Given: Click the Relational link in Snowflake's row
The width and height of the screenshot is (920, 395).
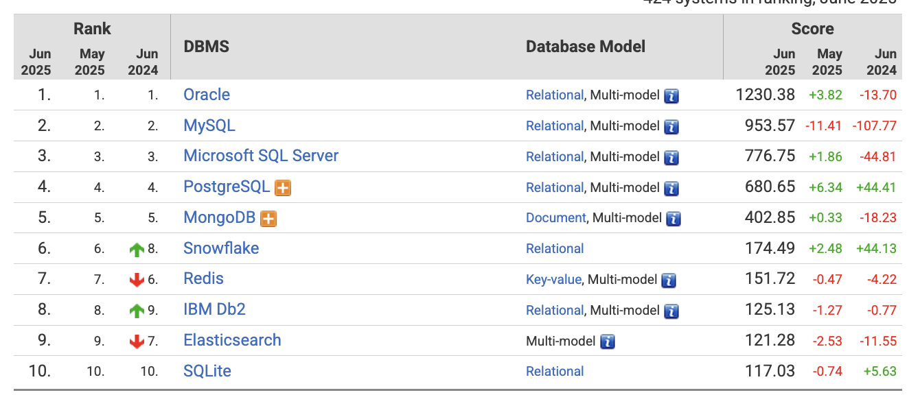Looking at the screenshot, I should coord(555,249).
